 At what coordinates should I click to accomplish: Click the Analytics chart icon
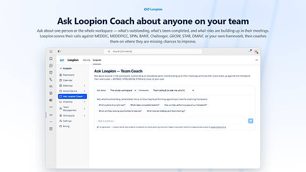[x=60, y=102]
